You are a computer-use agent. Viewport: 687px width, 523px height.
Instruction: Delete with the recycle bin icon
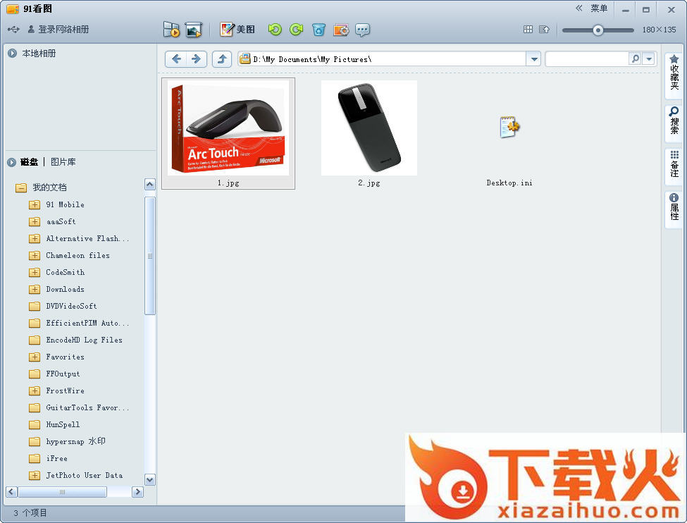point(318,30)
